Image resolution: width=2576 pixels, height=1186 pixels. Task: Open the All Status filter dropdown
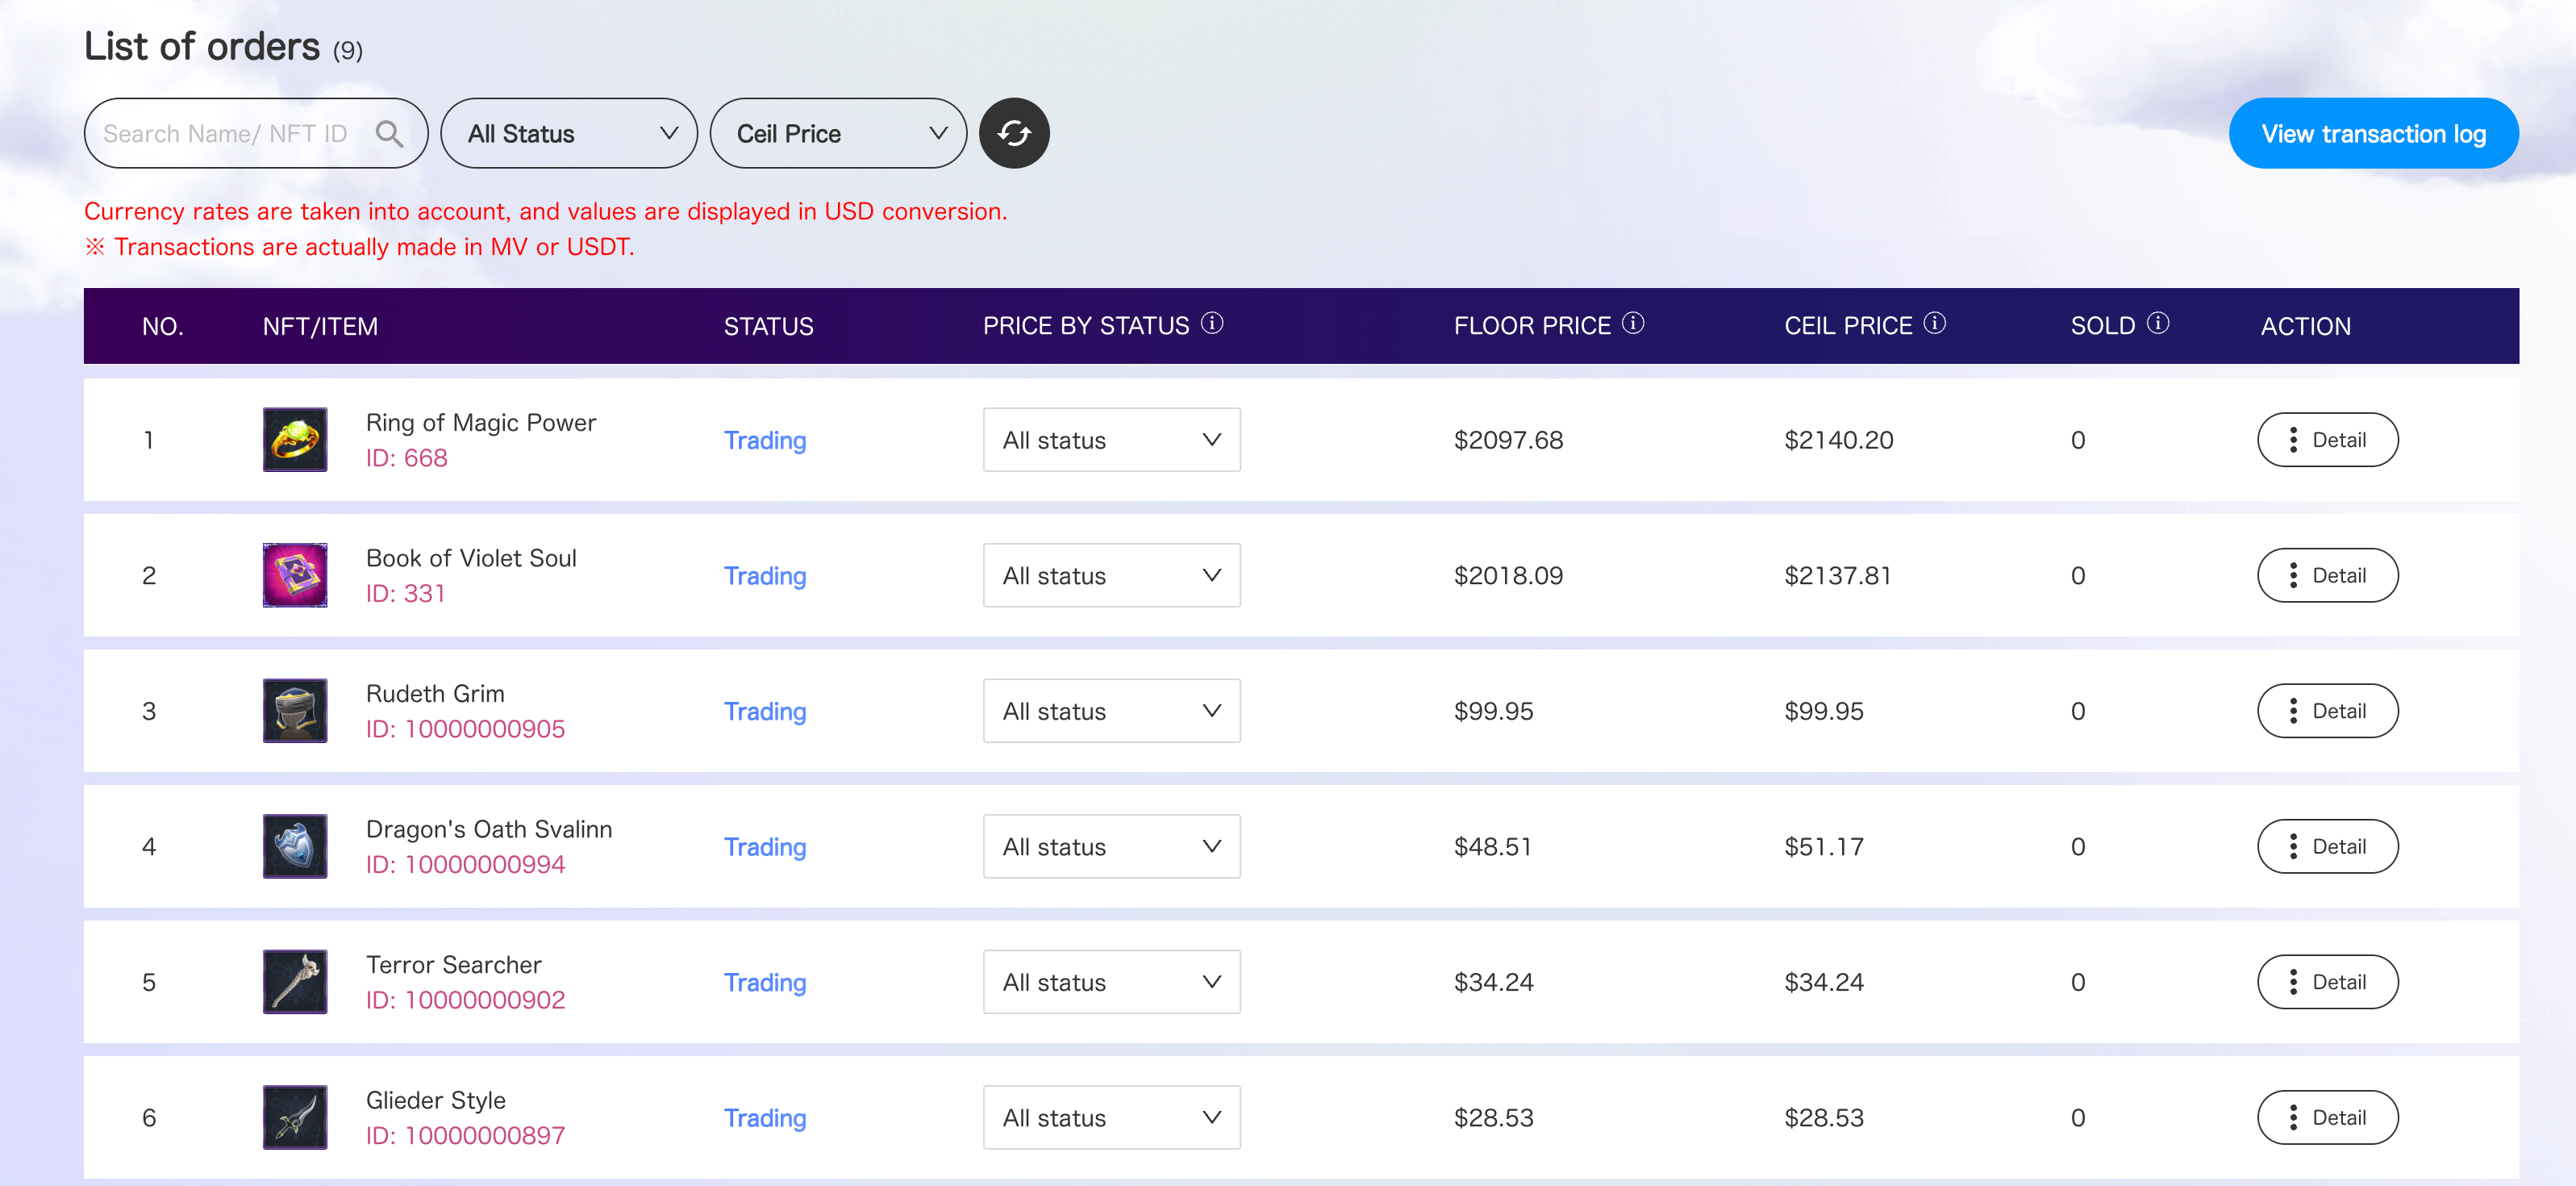coord(569,133)
